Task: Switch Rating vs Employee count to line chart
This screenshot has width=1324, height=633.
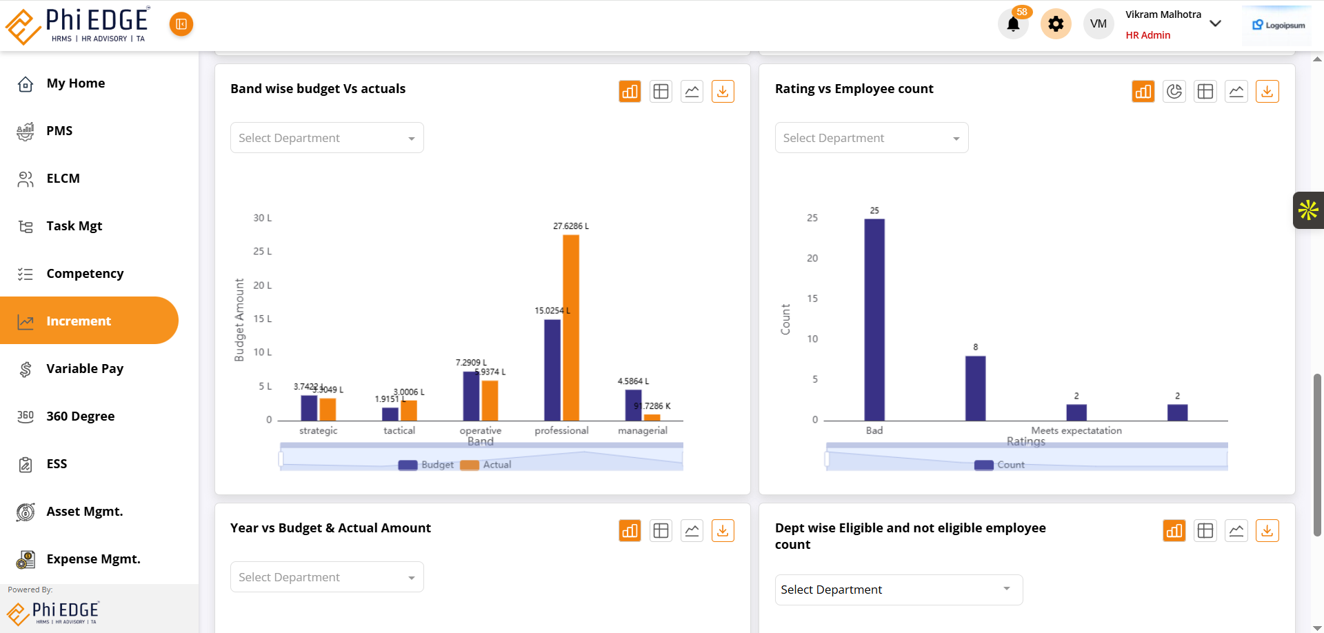Action: pos(1236,91)
